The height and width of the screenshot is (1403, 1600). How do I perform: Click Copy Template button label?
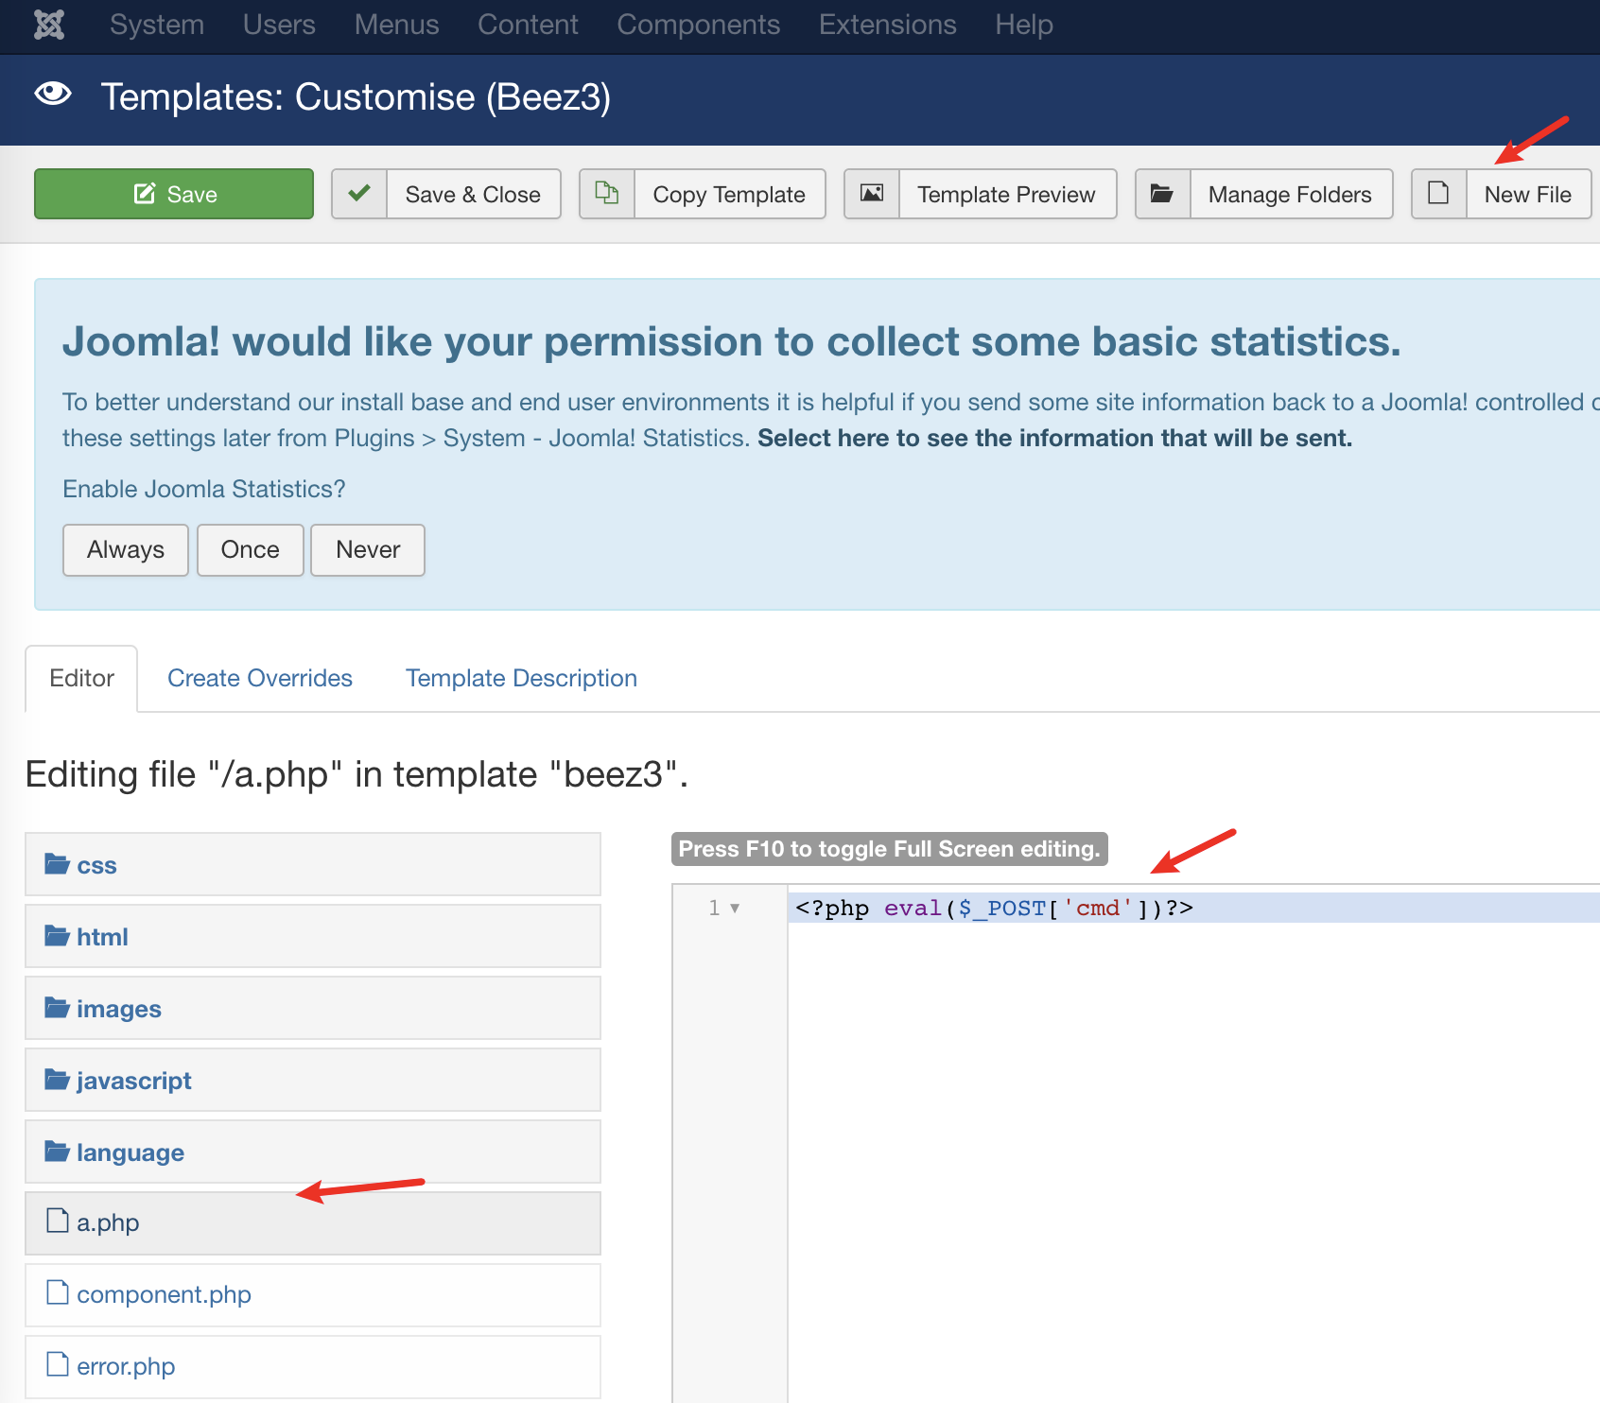(x=729, y=194)
